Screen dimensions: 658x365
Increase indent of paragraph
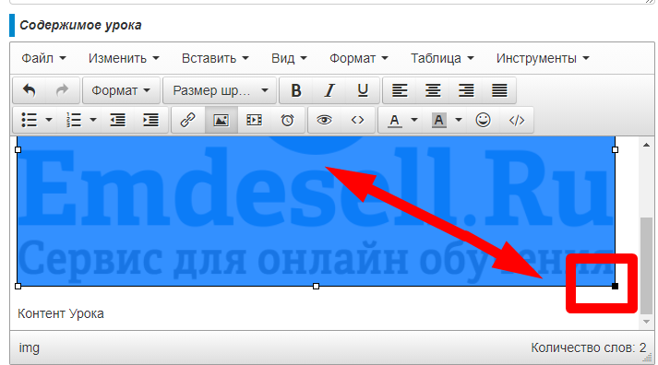click(x=151, y=120)
